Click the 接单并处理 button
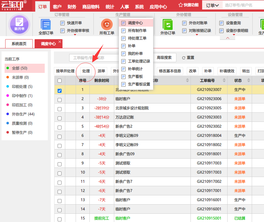 click(x=65, y=71)
